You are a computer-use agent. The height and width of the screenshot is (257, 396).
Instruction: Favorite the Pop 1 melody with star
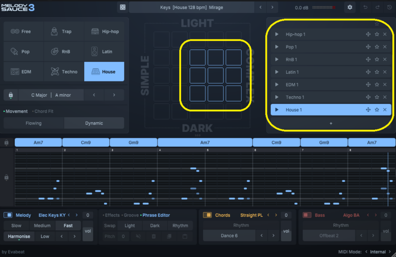tap(377, 47)
